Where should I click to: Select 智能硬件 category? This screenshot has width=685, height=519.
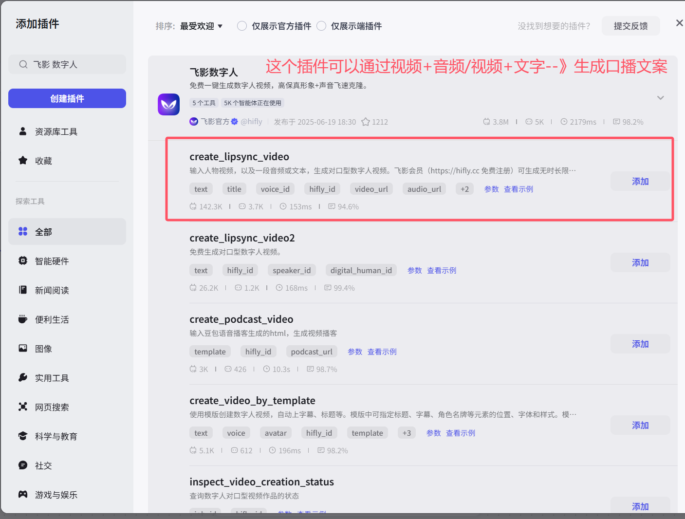tap(67, 261)
